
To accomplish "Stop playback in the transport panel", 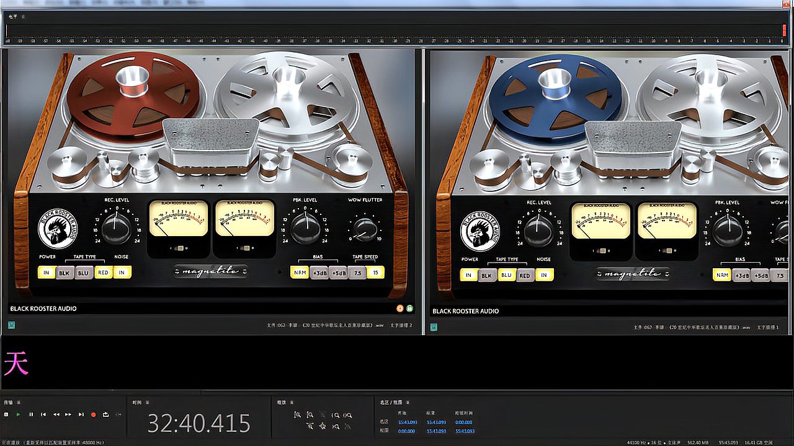I will coord(6,414).
